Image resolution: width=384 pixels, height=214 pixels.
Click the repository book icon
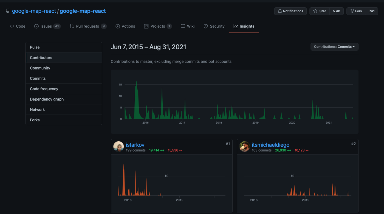(x=8, y=11)
